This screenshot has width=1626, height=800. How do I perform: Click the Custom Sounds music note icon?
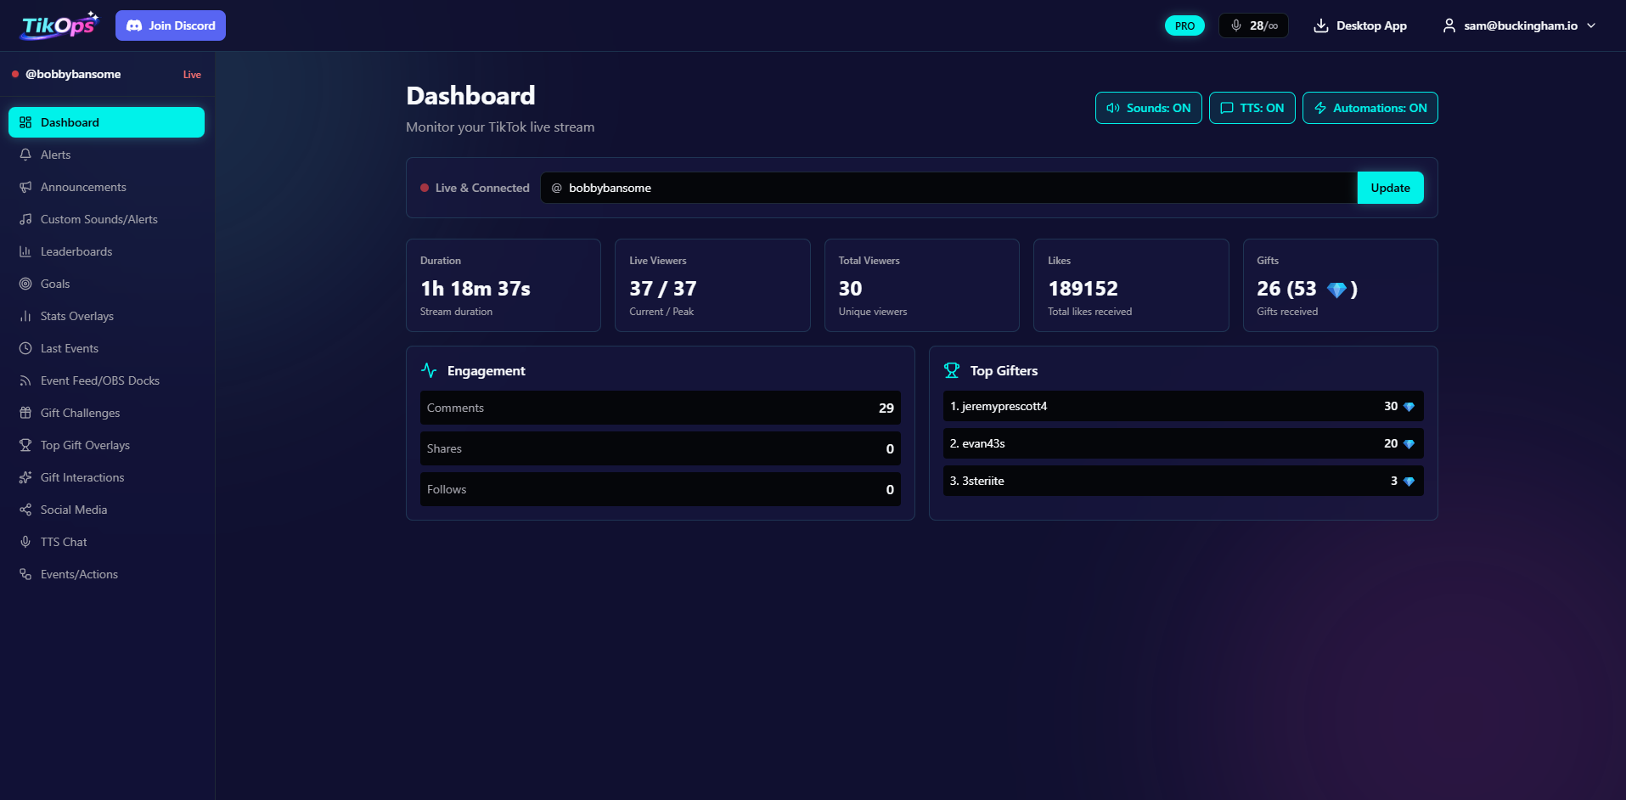25,219
